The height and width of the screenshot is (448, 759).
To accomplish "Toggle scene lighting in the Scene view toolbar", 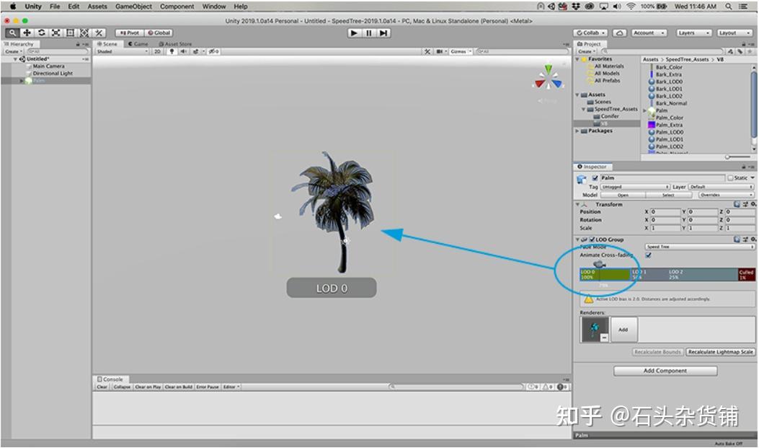I will (x=171, y=51).
